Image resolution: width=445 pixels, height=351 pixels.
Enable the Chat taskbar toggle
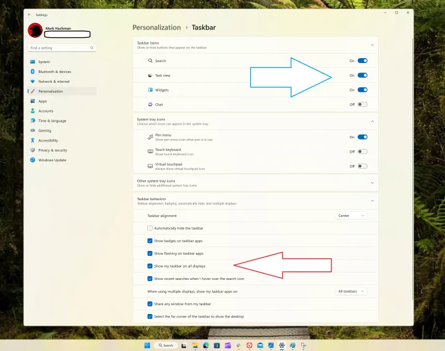362,104
